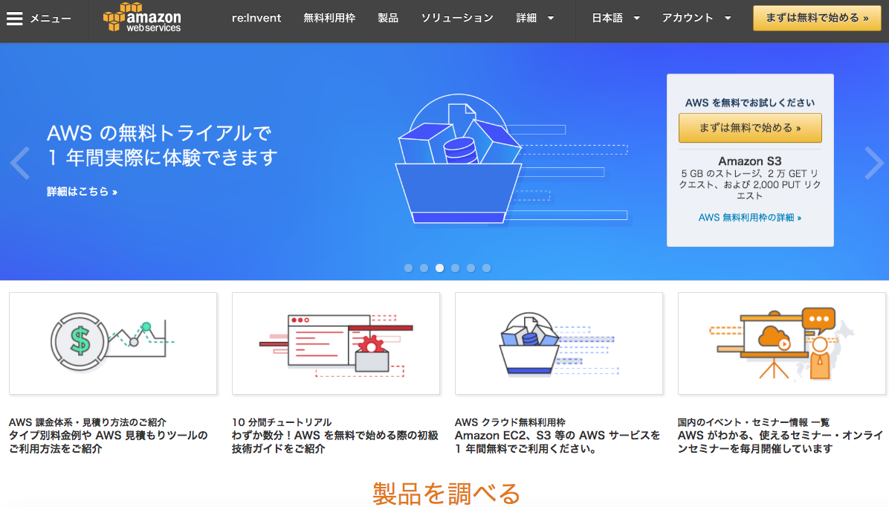The image size is (889, 507).
Task: Select the sixth carousel dot
Action: (x=486, y=268)
